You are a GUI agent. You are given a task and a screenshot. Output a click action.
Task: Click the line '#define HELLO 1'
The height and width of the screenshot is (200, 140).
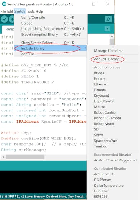click(x=20, y=76)
